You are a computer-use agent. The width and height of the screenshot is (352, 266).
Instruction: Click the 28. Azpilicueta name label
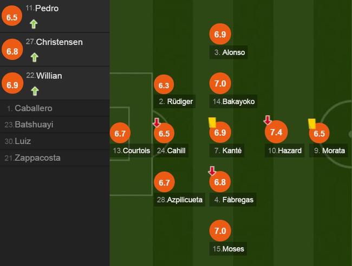coord(179,199)
